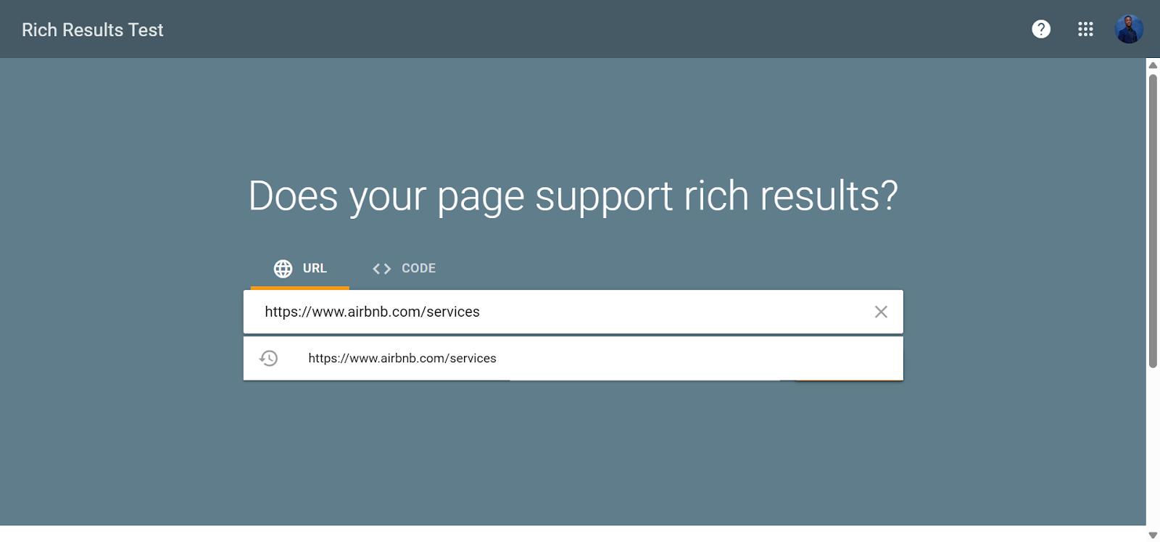The height and width of the screenshot is (542, 1160).
Task: Clear the URL using the X icon
Action: 881,312
